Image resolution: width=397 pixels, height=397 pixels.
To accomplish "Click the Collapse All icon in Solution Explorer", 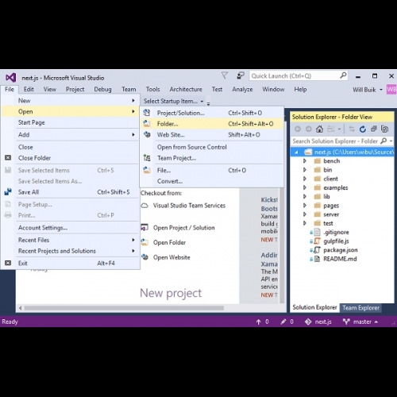I will click(373, 129).
